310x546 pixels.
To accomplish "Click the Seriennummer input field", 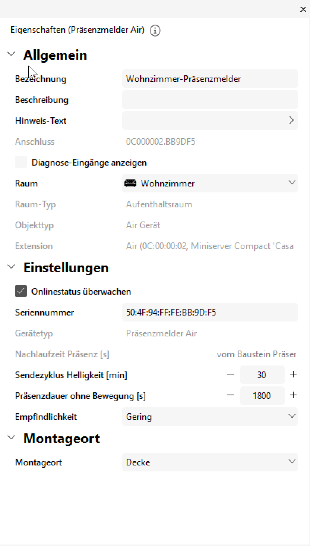I will 210,312.
